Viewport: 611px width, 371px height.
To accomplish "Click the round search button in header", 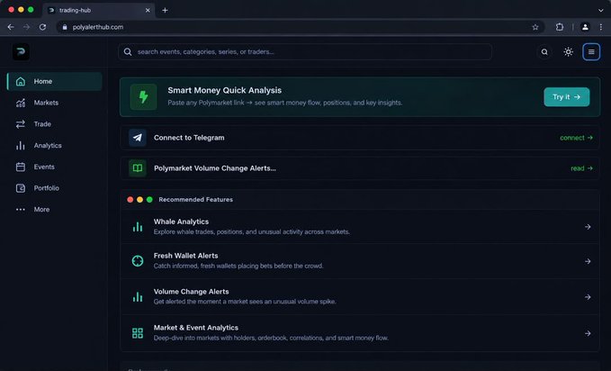I will click(x=544, y=52).
